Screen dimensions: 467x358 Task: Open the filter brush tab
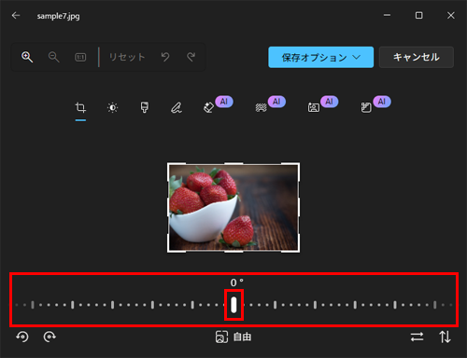(145, 108)
